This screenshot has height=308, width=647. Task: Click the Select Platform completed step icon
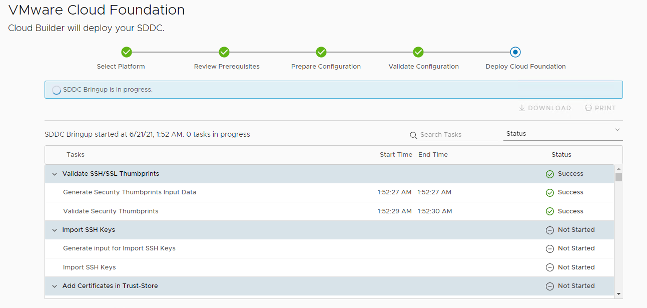pos(127,52)
